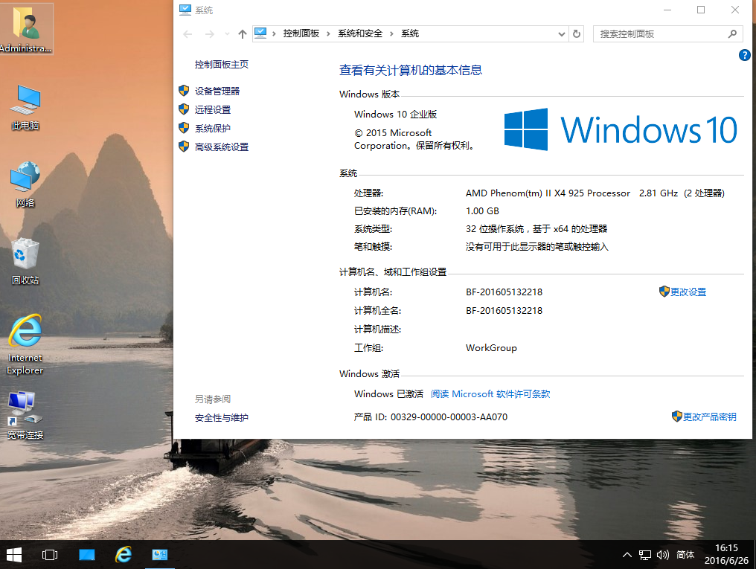Click the 系统 breadcrumb item

(x=410, y=33)
